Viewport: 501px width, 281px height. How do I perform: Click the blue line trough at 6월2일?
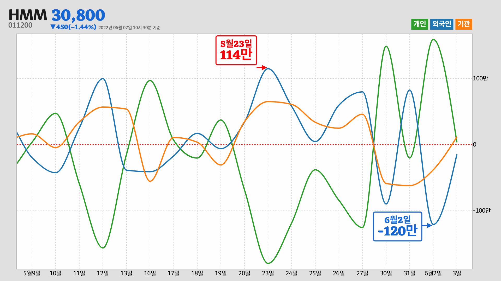(x=433, y=224)
